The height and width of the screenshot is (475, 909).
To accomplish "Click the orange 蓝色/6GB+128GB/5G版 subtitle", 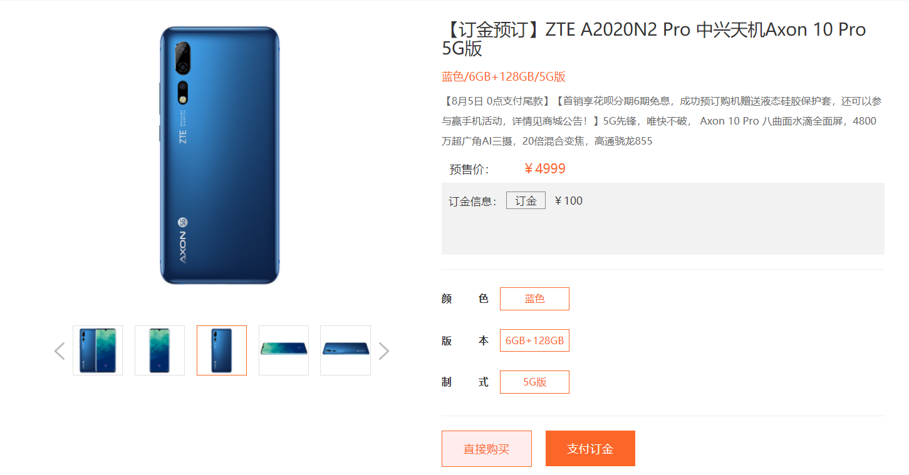I will [x=504, y=77].
